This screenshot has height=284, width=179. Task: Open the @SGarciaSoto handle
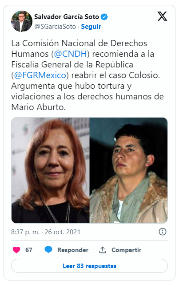[55, 27]
